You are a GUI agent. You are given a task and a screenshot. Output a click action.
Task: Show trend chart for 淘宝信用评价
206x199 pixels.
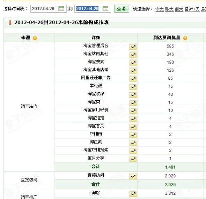[x=133, y=111]
